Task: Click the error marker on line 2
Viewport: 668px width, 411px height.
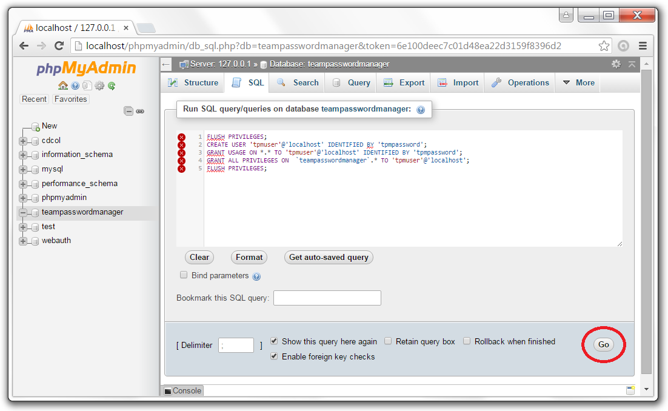Action: point(182,145)
